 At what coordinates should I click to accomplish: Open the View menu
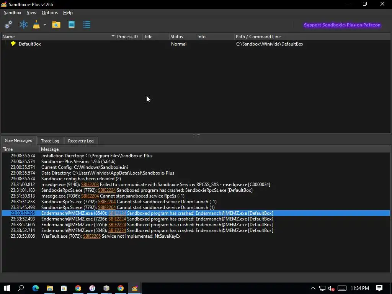(x=31, y=13)
